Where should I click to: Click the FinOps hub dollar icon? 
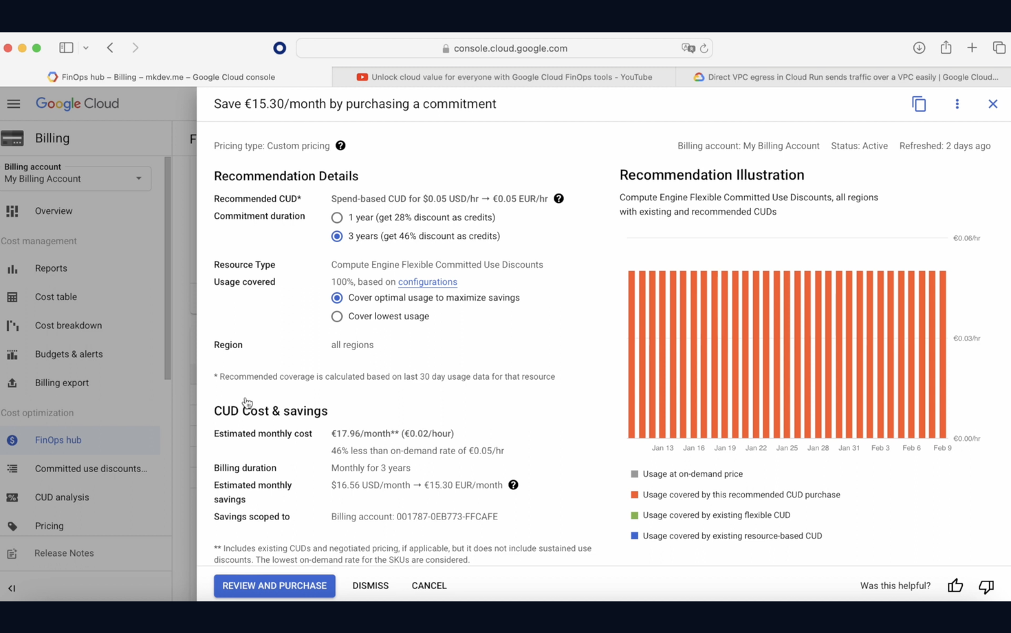[12, 440]
